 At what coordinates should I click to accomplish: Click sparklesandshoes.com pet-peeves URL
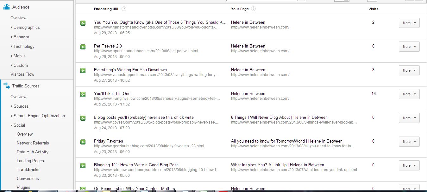coord(146,51)
